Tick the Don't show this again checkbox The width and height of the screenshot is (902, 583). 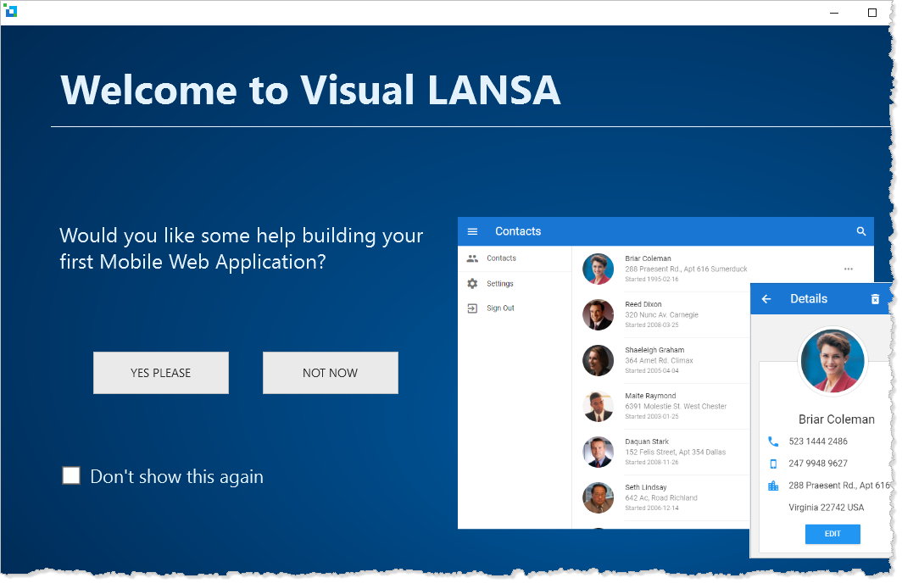coord(71,475)
